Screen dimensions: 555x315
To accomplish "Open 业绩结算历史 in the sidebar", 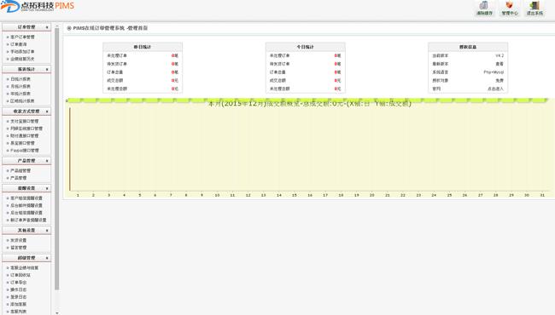I will pos(22,59).
